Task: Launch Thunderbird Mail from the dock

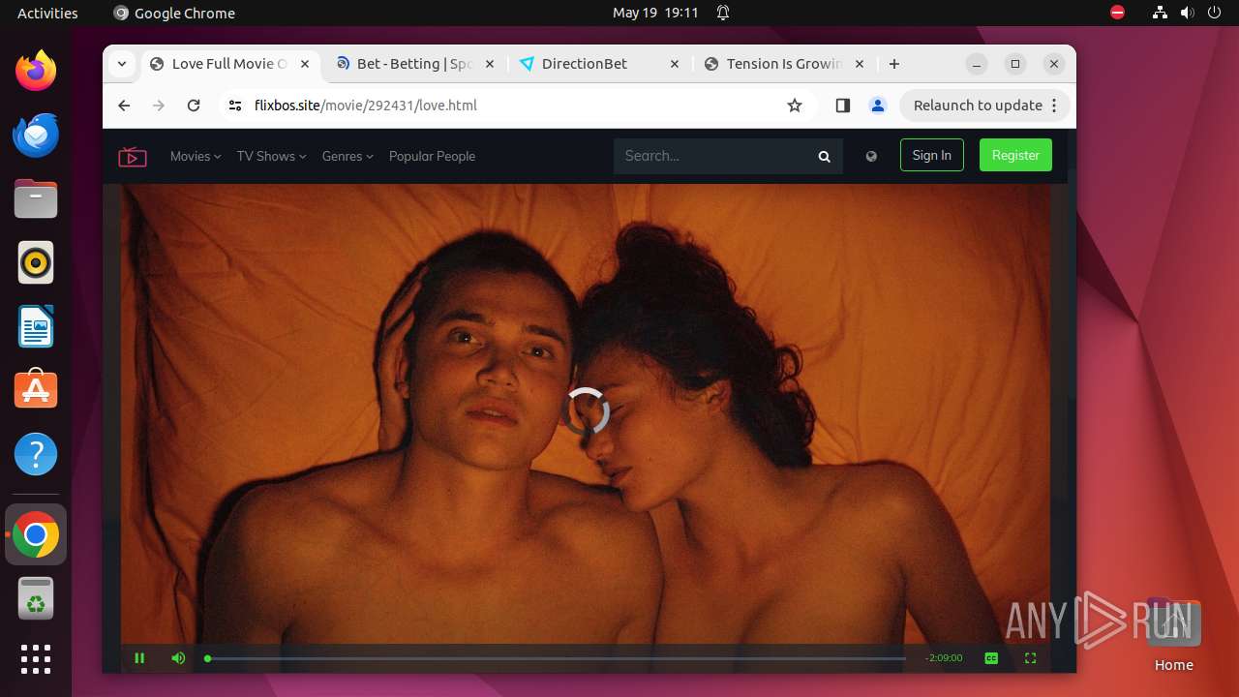Action: [x=36, y=135]
